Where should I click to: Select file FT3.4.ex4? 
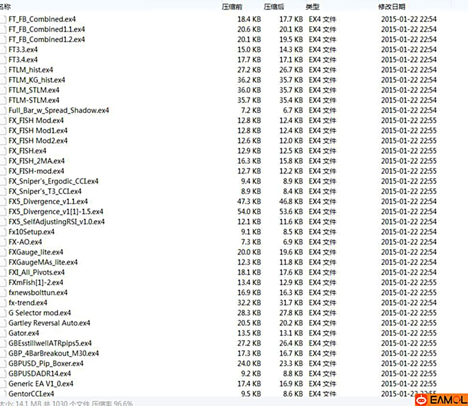pyautogui.click(x=23, y=60)
